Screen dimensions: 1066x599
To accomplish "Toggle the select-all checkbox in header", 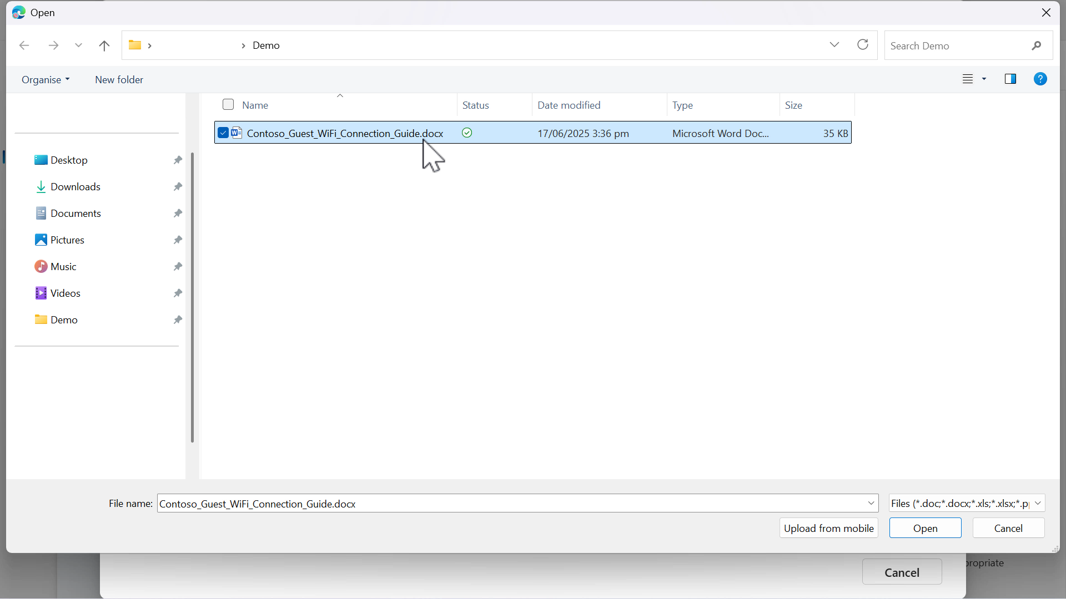I will pos(228,105).
